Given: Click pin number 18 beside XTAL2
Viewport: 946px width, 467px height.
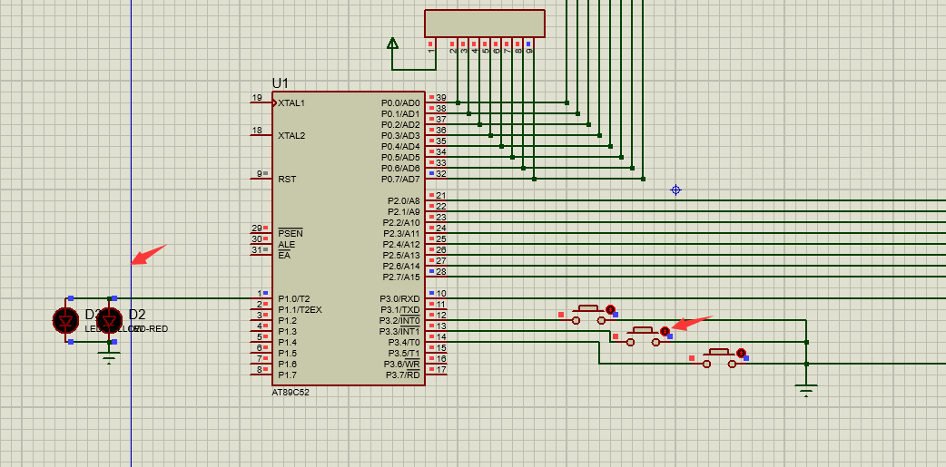Looking at the screenshot, I should 257,131.
